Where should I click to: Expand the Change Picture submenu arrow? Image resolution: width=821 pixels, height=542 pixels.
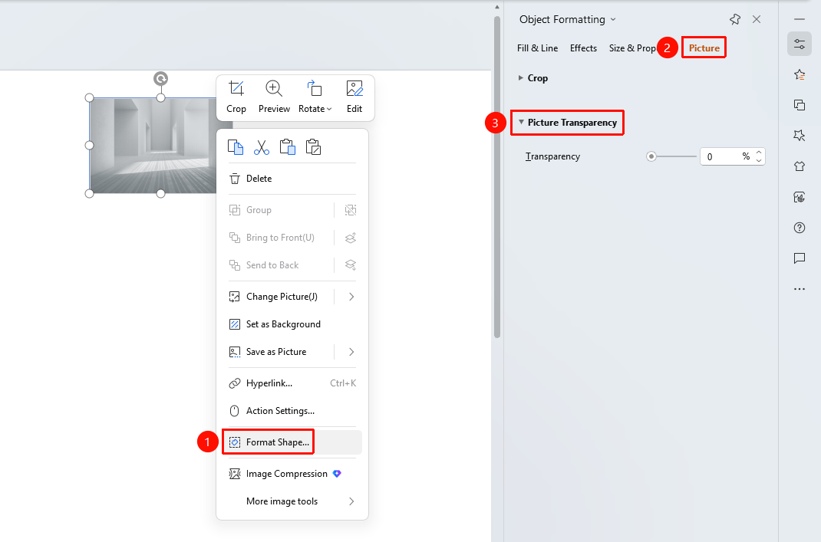click(351, 297)
